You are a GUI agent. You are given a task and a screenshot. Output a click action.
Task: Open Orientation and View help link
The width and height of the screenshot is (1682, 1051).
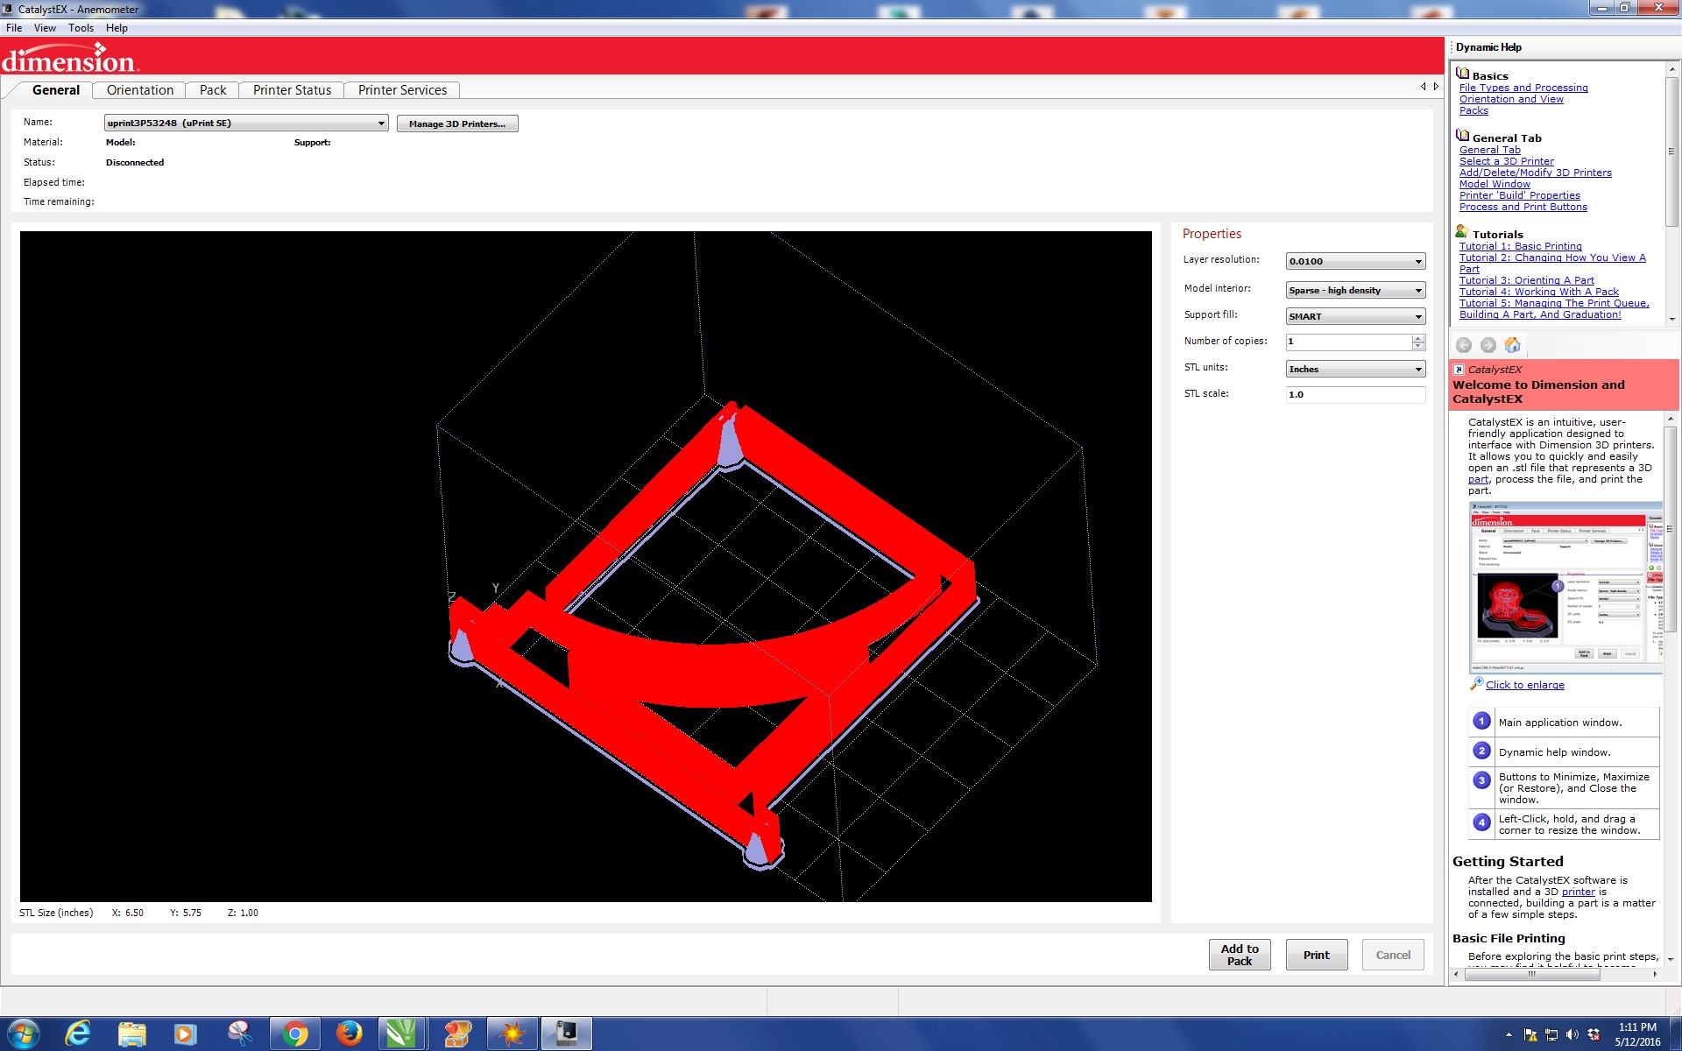1511,99
